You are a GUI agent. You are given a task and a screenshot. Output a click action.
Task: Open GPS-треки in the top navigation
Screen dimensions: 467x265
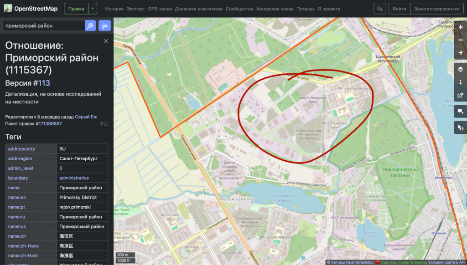click(x=160, y=9)
